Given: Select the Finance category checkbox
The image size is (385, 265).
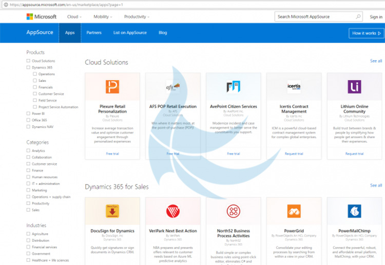Looking at the screenshot, I should click(x=28, y=170).
